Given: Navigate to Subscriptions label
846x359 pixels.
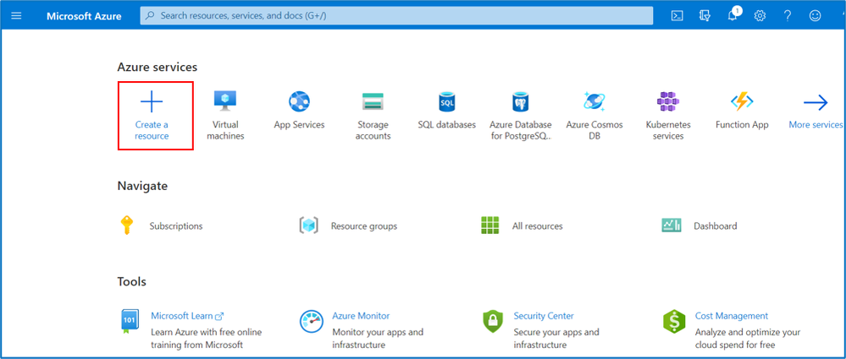Looking at the screenshot, I should 176,226.
